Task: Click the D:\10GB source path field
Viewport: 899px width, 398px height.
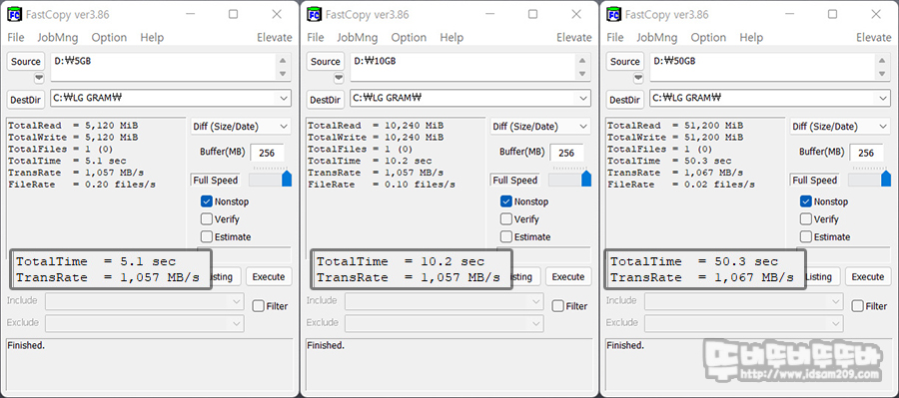Action: tap(463, 68)
